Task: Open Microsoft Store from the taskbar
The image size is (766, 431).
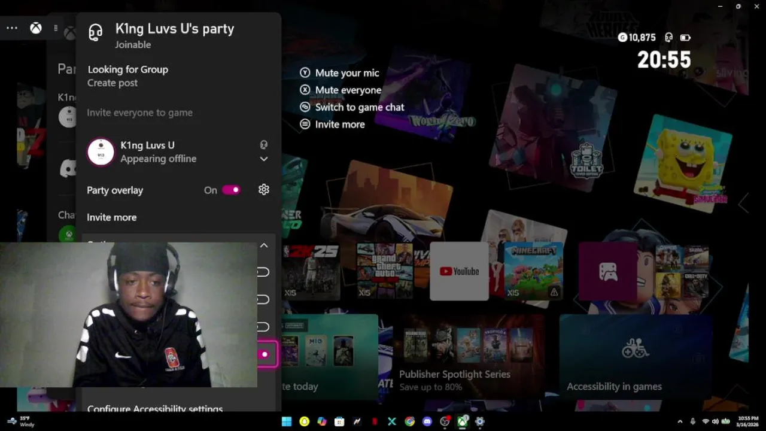Action: (x=339, y=421)
